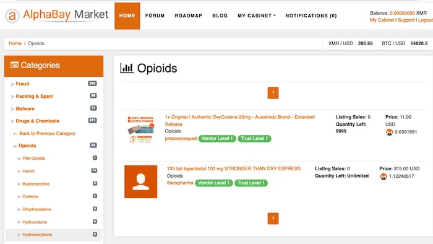433x244 pixels.
Task: Click the XMR / USD rate 280.65
Action: (x=366, y=43)
